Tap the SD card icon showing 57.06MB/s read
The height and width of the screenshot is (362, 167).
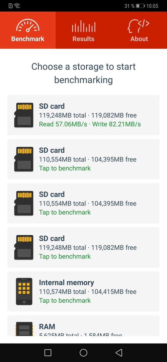pos(24,115)
